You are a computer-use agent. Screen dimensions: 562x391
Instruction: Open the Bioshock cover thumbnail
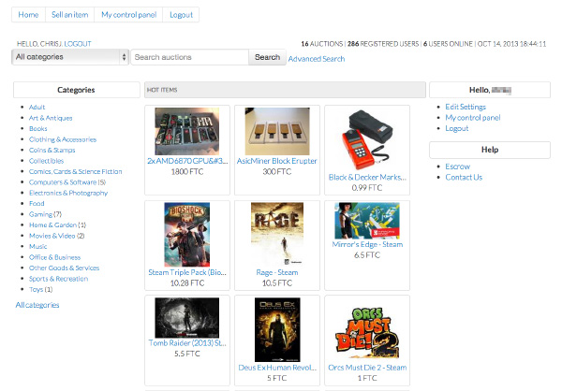187,235
